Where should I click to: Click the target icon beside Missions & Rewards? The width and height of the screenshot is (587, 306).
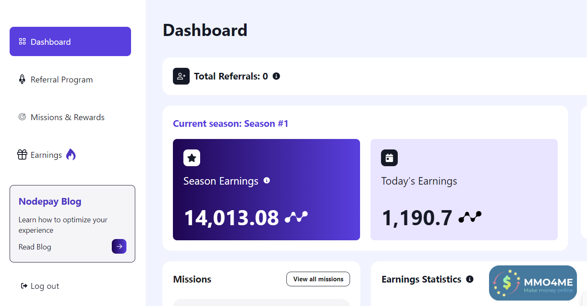tap(22, 117)
